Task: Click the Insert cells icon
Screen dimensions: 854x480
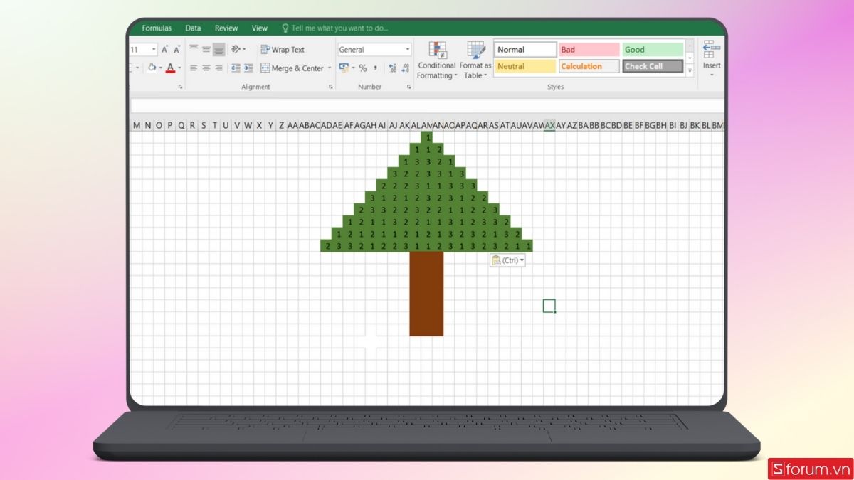Action: click(x=712, y=50)
